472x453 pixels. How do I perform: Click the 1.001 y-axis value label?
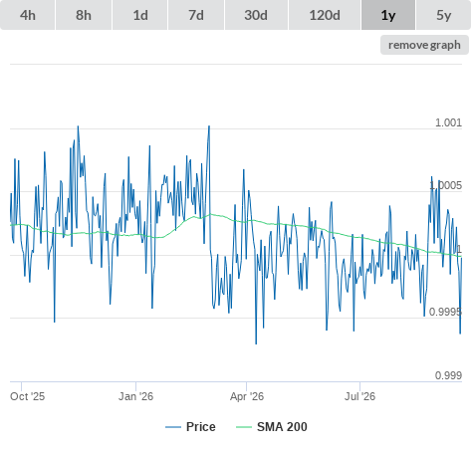(448, 122)
